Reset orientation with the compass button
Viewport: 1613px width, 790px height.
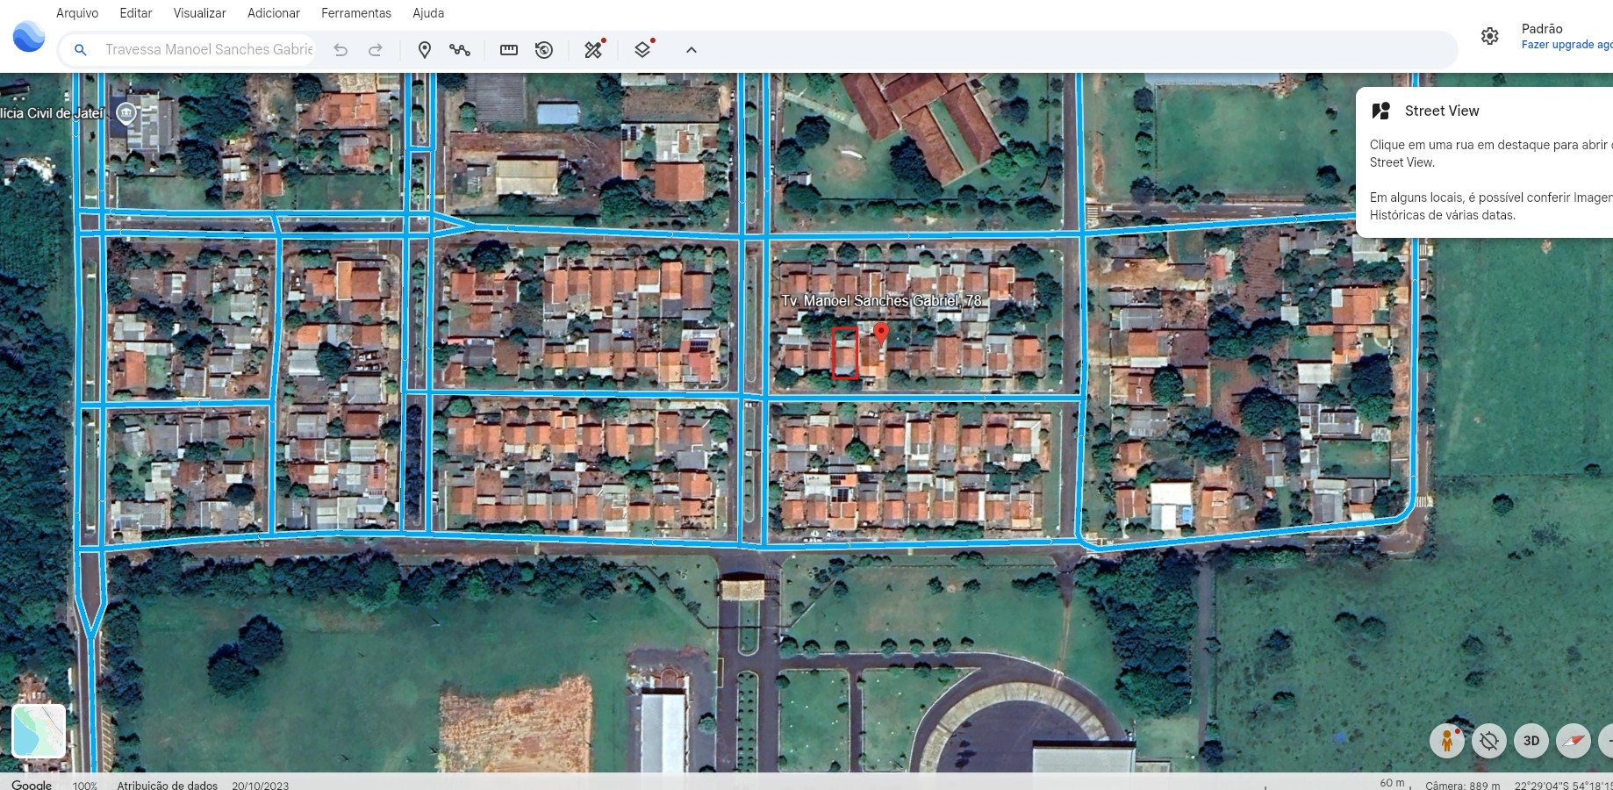click(1574, 741)
